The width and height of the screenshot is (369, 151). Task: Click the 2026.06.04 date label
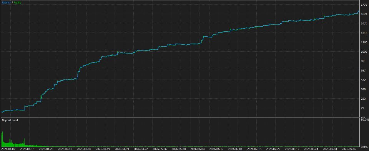click(x=198, y=149)
